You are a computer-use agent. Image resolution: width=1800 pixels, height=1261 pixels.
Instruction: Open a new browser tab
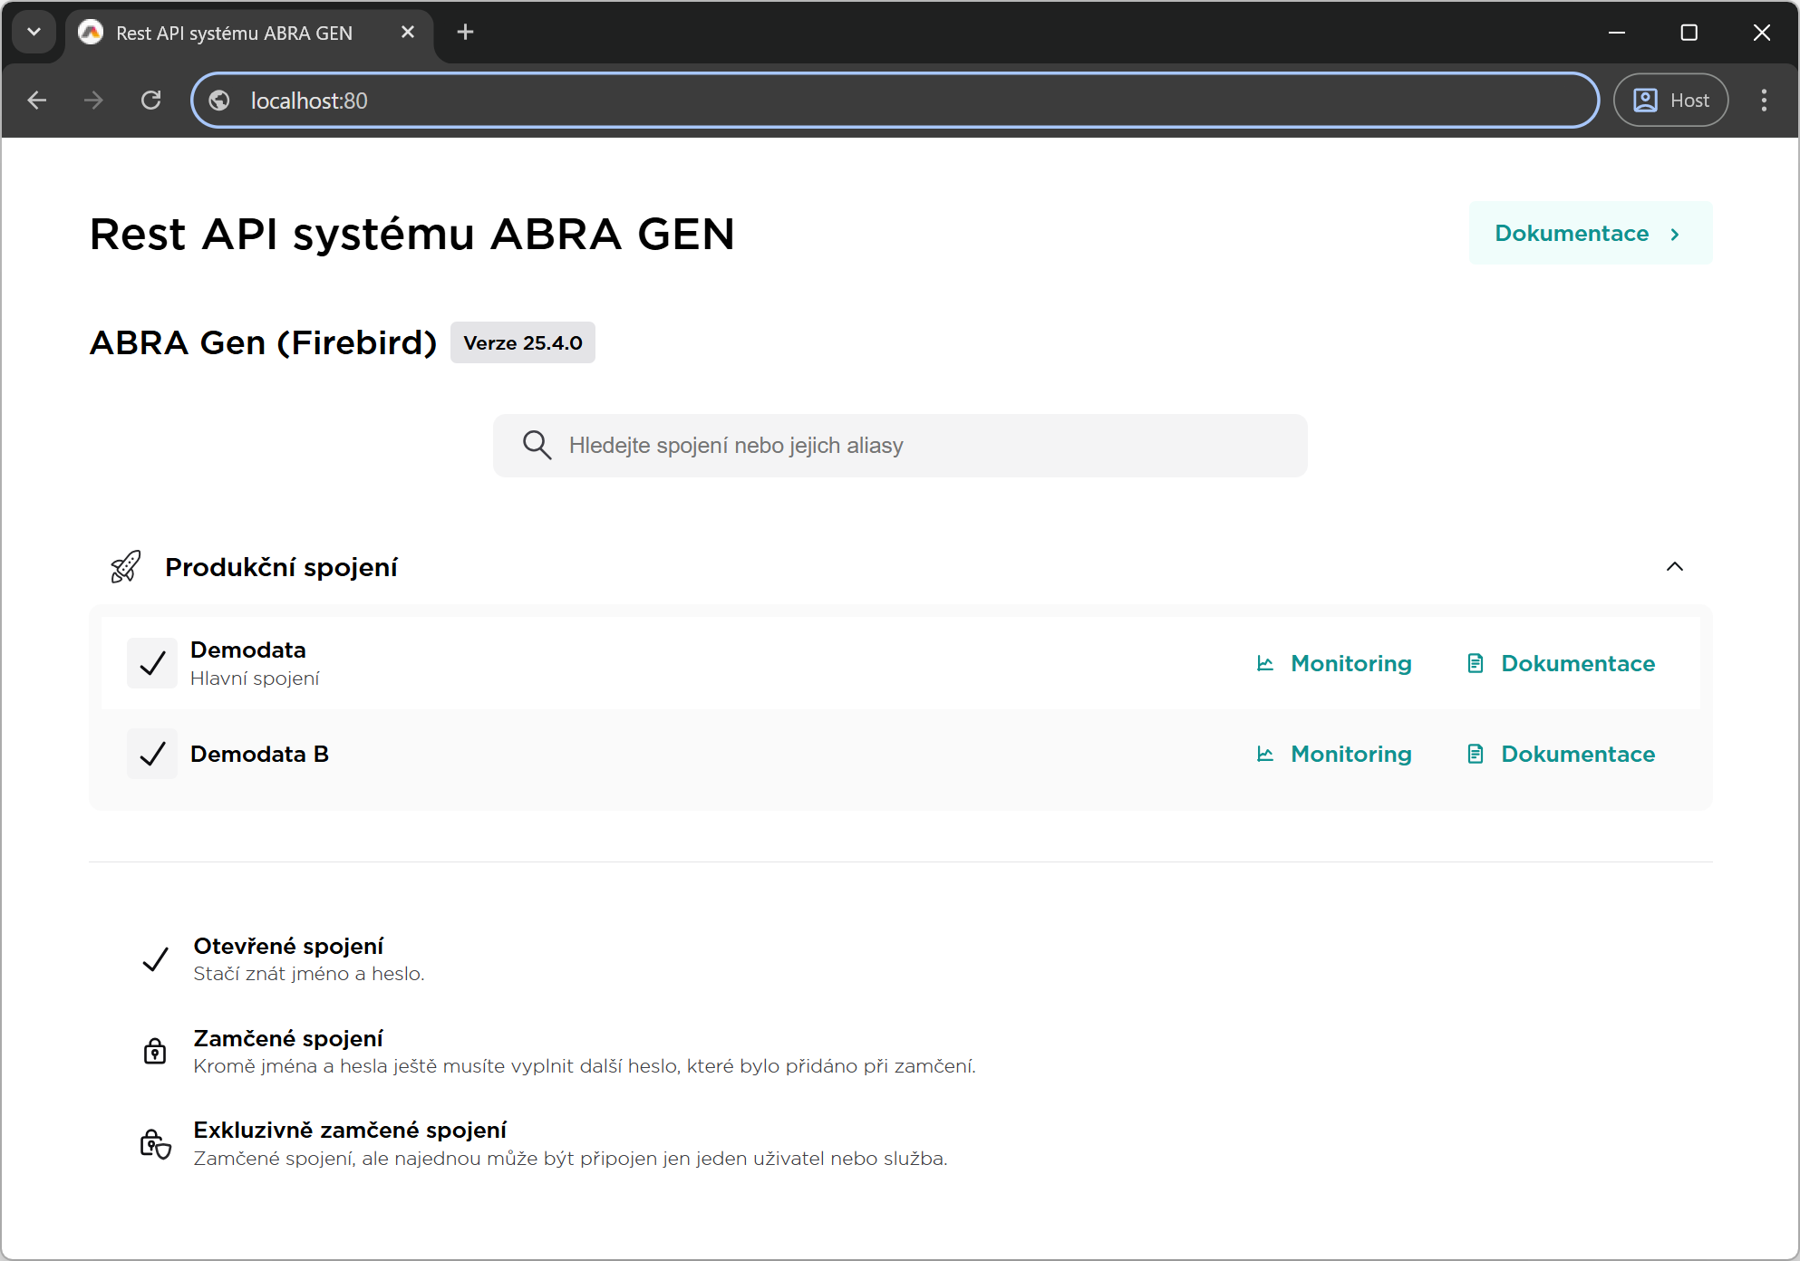(465, 33)
